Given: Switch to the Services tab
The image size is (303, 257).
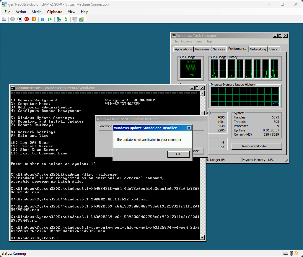Looking at the screenshot, I should 219,49.
